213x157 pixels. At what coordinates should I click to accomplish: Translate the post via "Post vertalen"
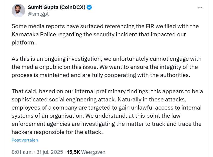25,140
